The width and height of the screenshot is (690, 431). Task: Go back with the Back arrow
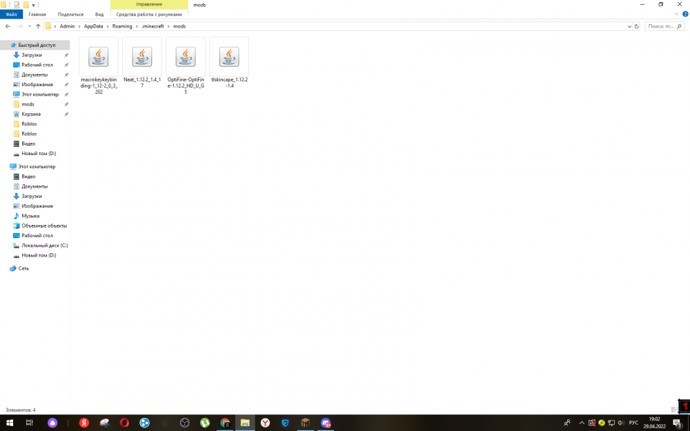8,26
